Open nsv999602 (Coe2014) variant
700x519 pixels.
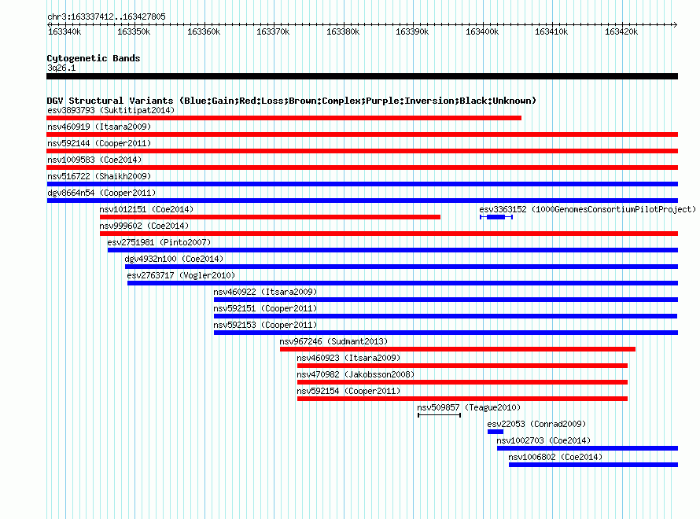(144, 226)
